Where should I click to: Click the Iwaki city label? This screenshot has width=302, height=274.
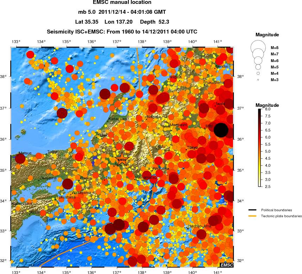(x=220, y=104)
